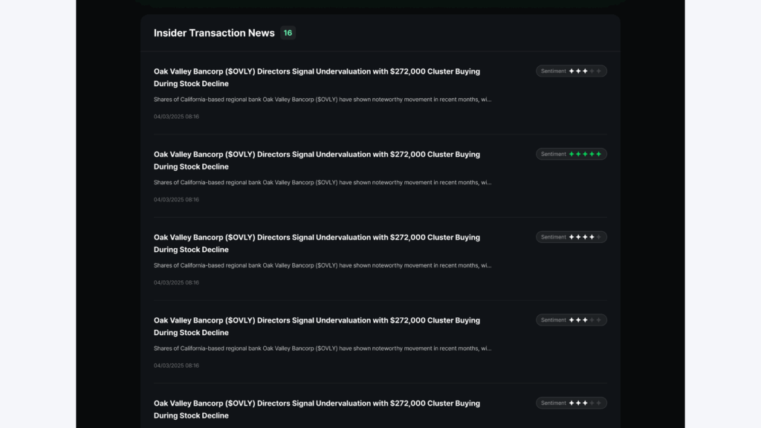Click the Sentiment badge on the last visible item
This screenshot has height=428, width=761.
click(571, 403)
